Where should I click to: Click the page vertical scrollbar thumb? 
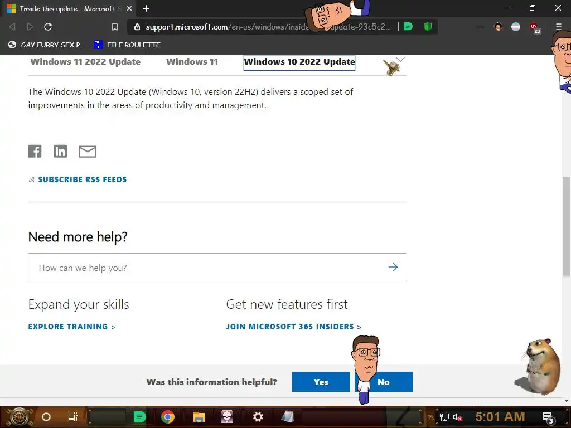tap(566, 227)
